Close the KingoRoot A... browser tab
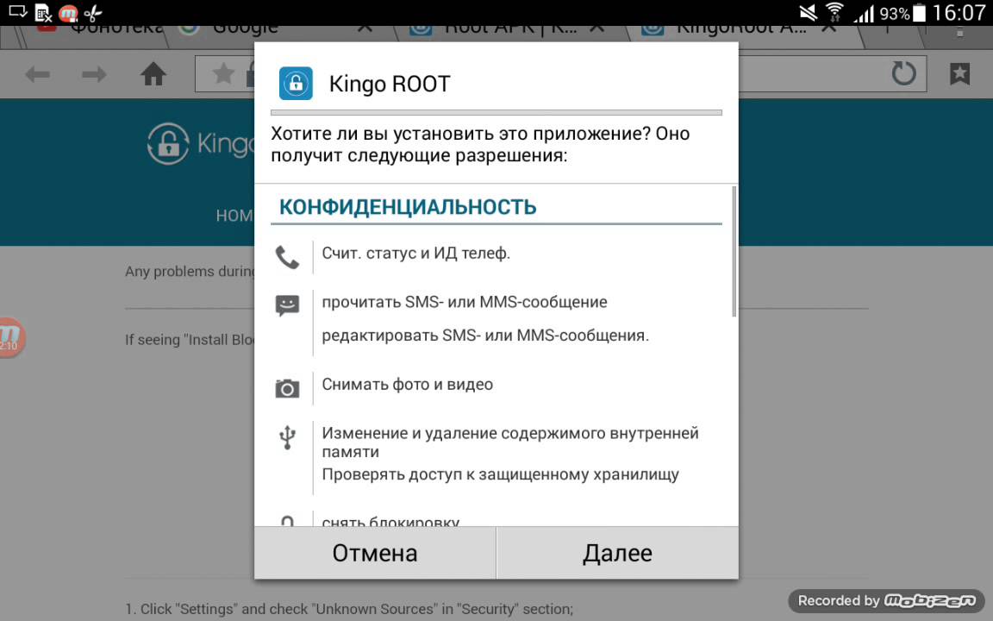This screenshot has height=621, width=993. [828, 29]
